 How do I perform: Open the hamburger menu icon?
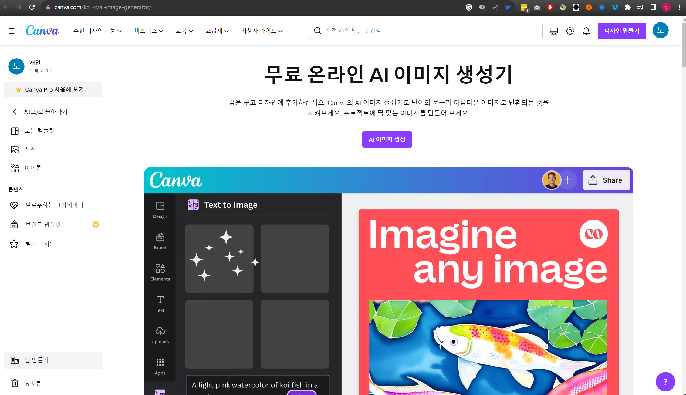coord(11,31)
